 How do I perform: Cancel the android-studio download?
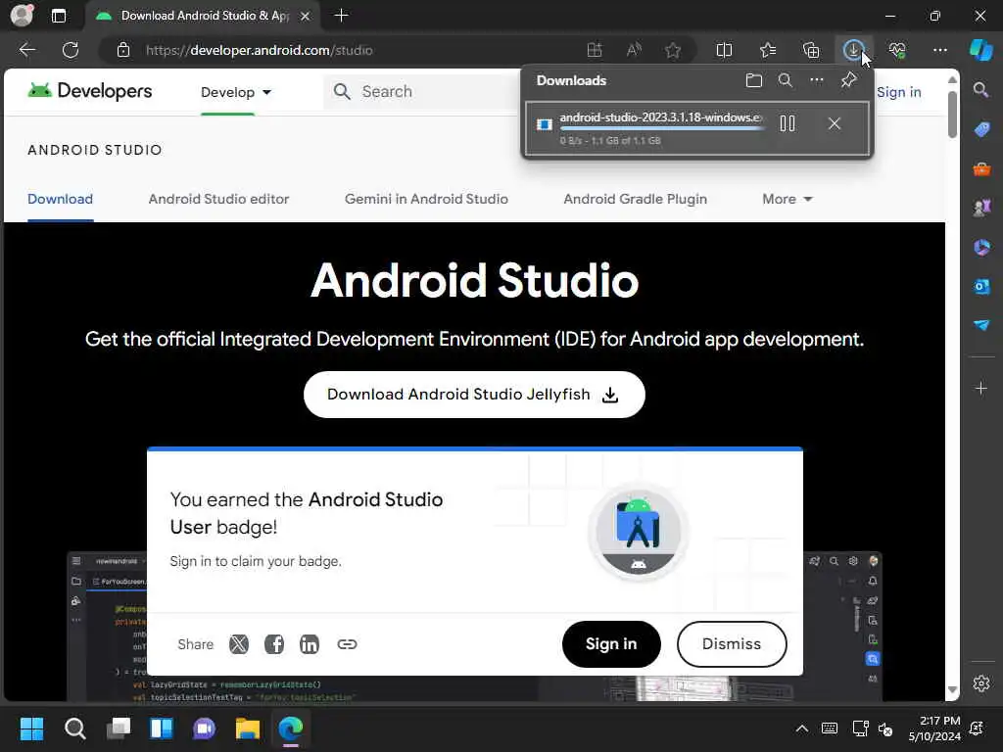point(835,123)
